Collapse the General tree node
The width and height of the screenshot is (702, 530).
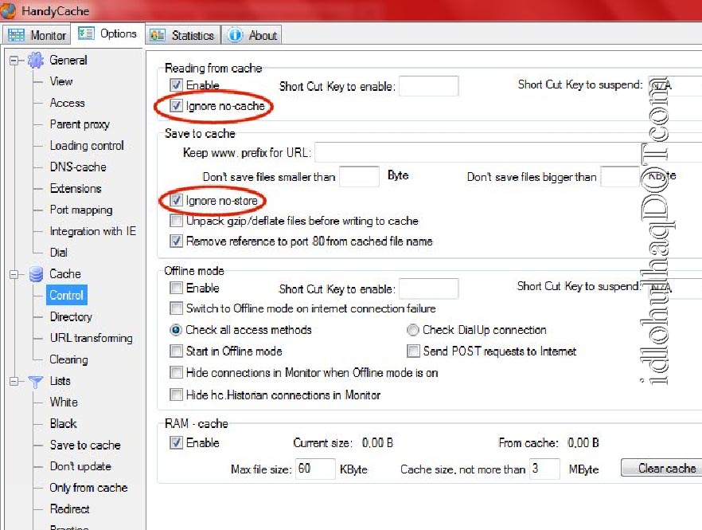pos(14,60)
